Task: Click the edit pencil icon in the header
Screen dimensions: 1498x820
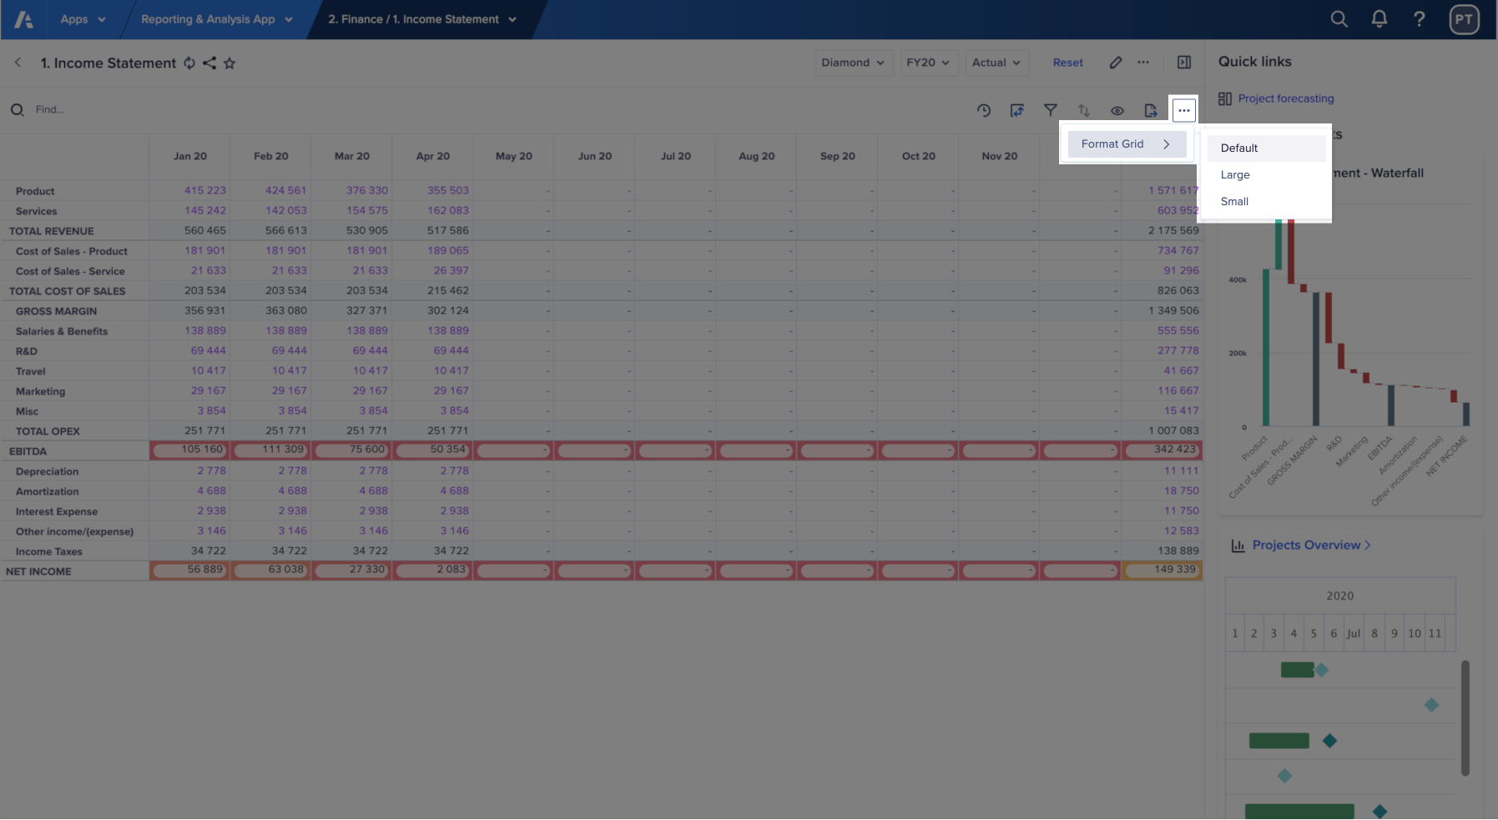Action: (1116, 62)
